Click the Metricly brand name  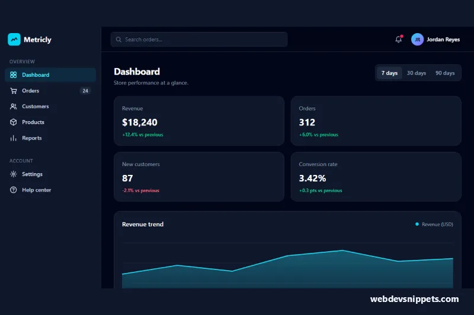click(x=37, y=40)
